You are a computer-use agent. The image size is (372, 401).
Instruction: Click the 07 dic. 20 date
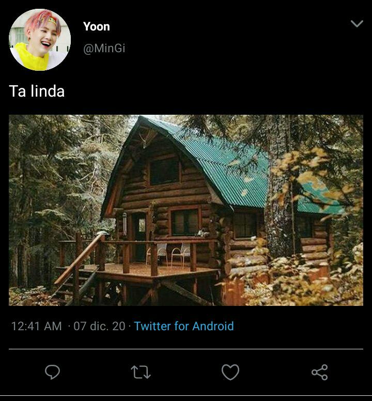pyautogui.click(x=99, y=326)
